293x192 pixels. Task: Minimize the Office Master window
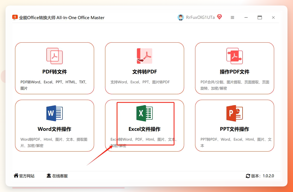[x=246, y=17]
